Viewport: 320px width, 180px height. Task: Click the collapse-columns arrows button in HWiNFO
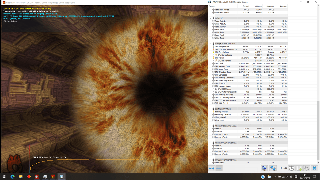tap(219, 168)
